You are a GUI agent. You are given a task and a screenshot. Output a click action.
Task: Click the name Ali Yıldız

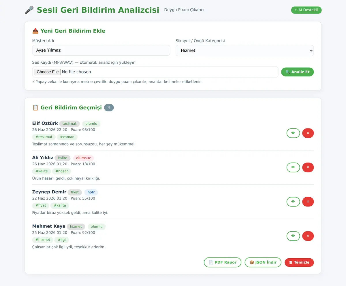click(43, 158)
